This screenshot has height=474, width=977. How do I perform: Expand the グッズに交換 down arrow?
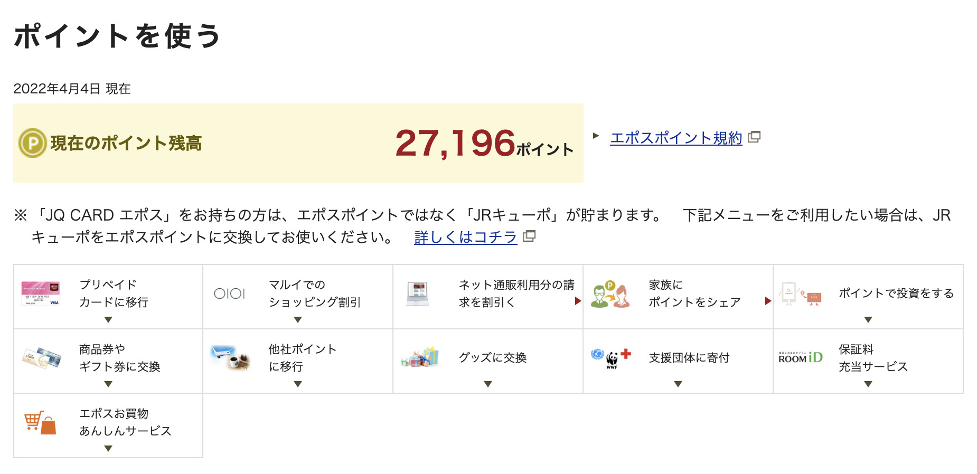coord(488,384)
